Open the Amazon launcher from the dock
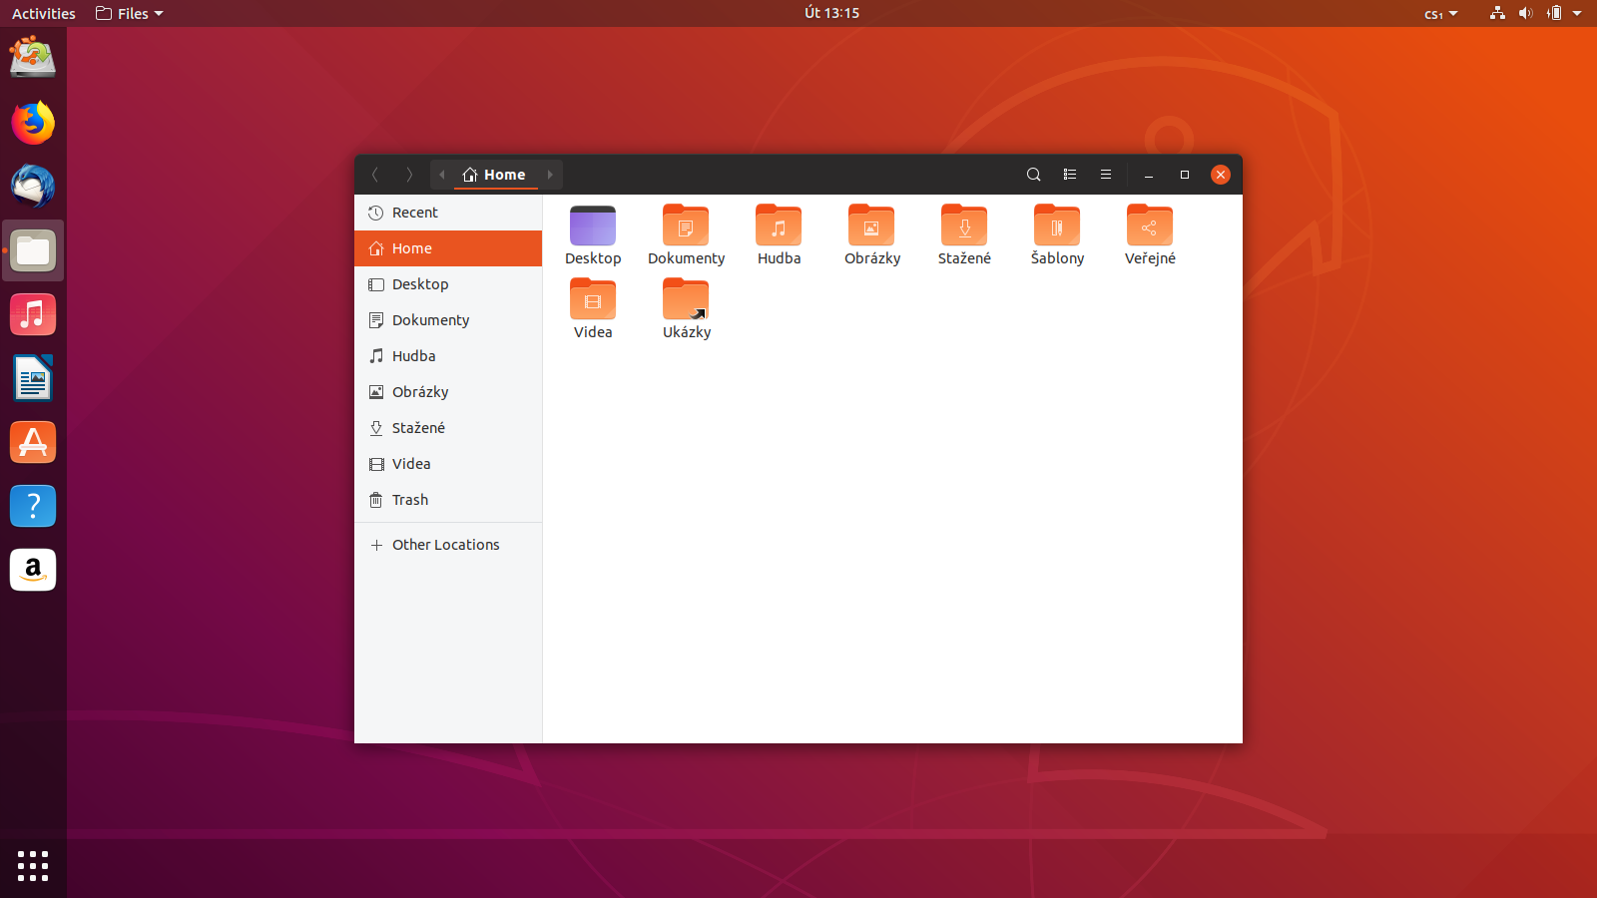This screenshot has height=898, width=1597. (33, 570)
